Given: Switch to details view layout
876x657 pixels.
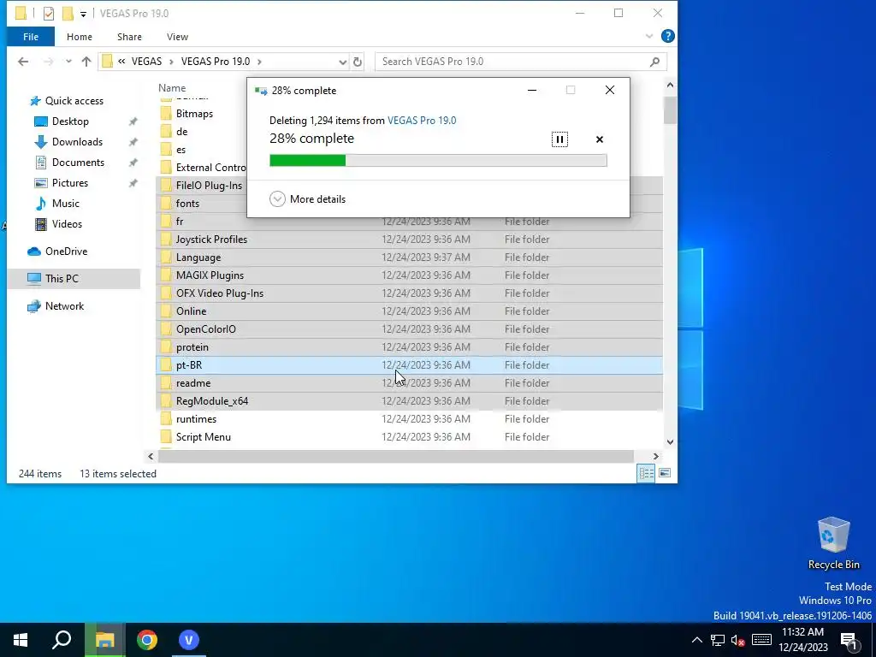Looking at the screenshot, I should point(647,474).
